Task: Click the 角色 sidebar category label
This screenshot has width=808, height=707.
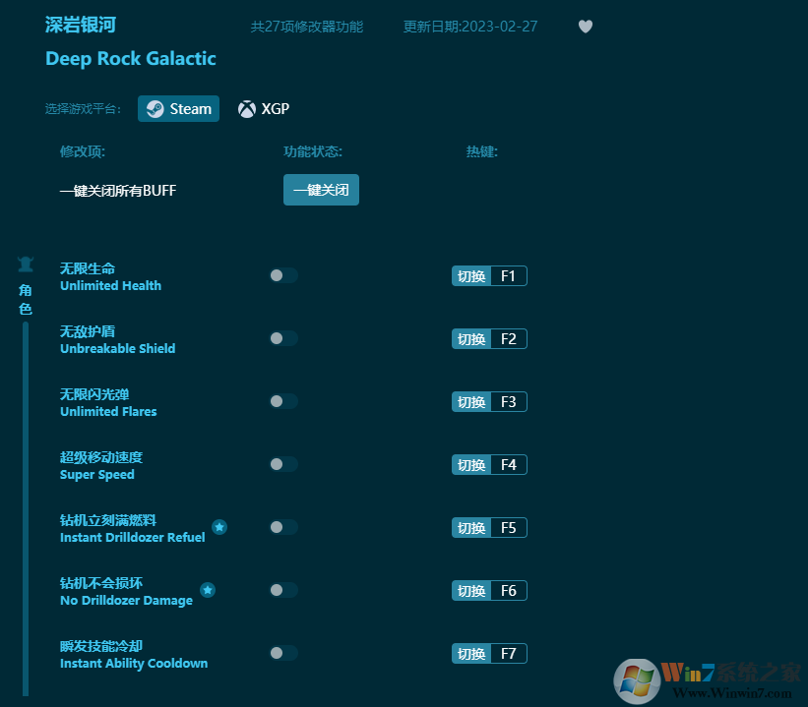Action: coord(26,299)
